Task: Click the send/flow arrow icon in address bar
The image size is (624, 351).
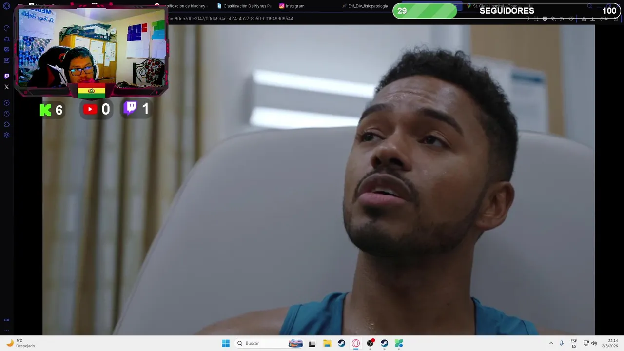Action: click(x=562, y=19)
